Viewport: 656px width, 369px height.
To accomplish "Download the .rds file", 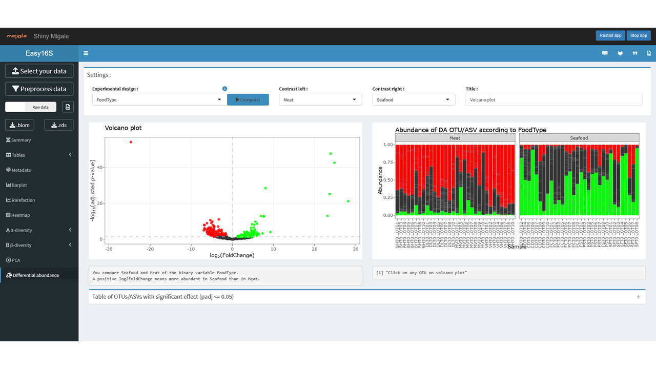I will pos(59,125).
